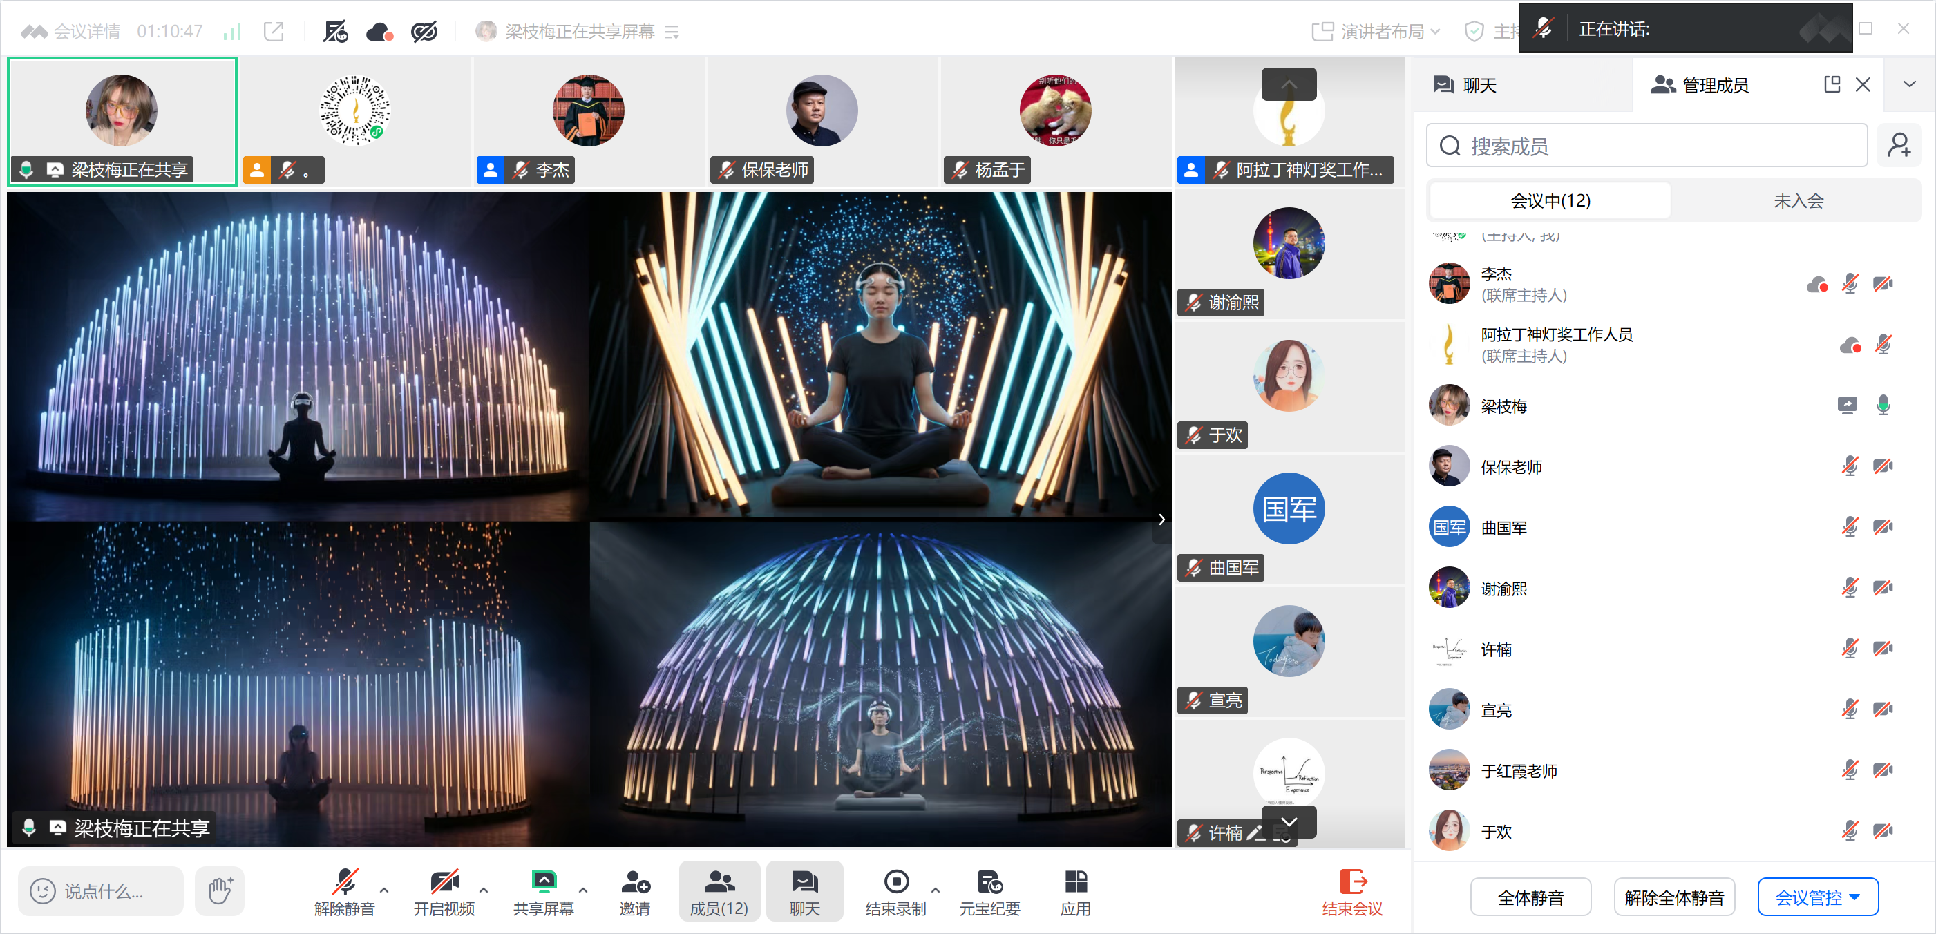The width and height of the screenshot is (1936, 934).
Task: Expand the share screen options arrow
Action: coord(583,890)
